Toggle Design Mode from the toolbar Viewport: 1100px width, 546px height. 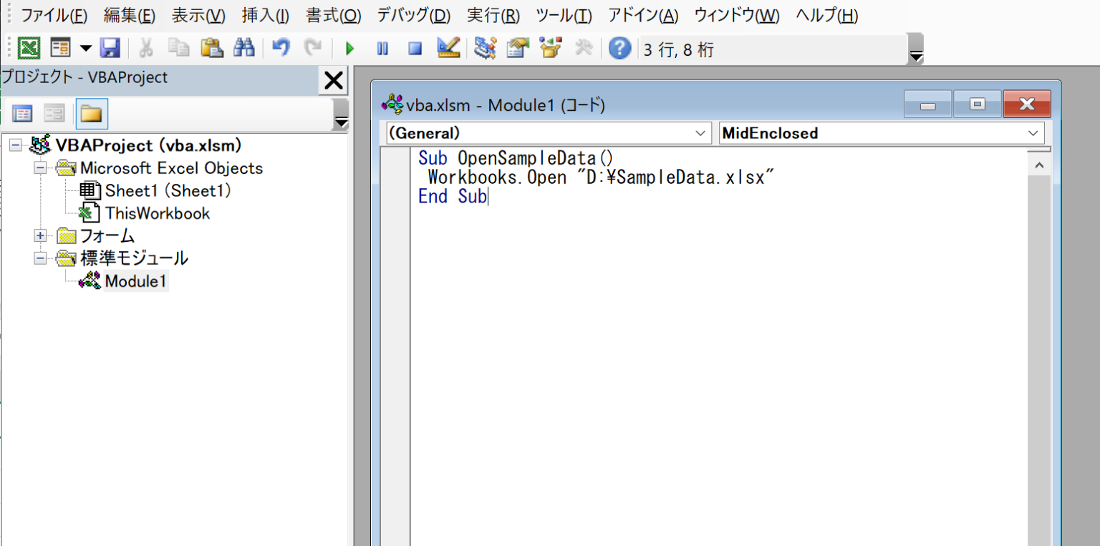pyautogui.click(x=449, y=47)
